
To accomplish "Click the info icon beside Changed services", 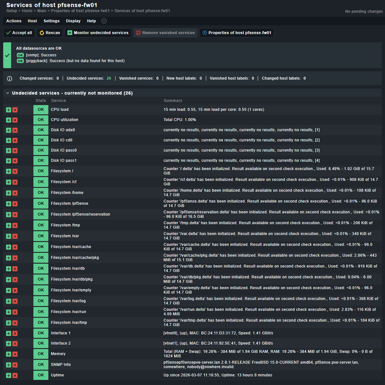I will (x=10, y=79).
